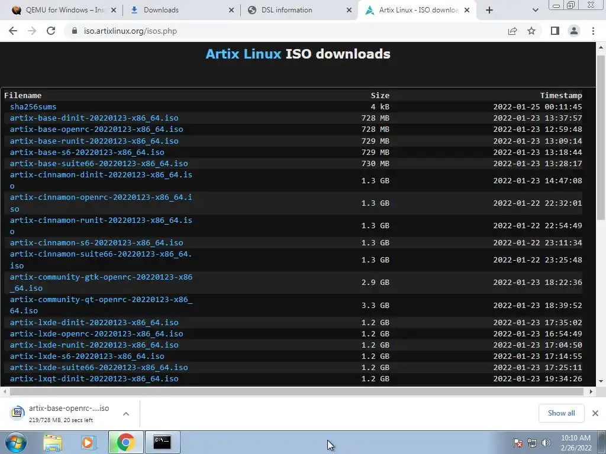Click the Chrome taskbar icon
Screen dimensions: 606x454
coord(125,442)
